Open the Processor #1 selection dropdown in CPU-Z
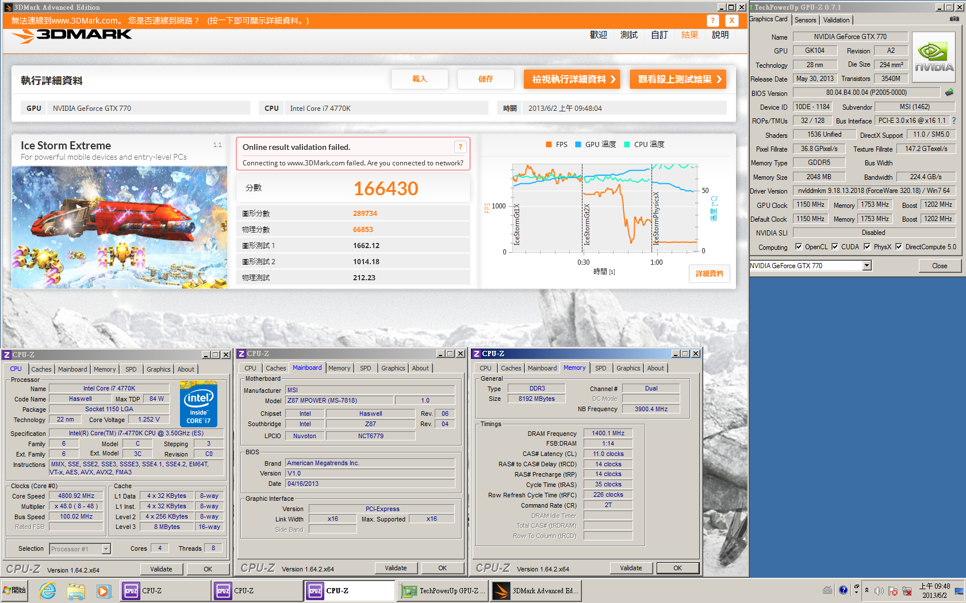 (x=106, y=549)
